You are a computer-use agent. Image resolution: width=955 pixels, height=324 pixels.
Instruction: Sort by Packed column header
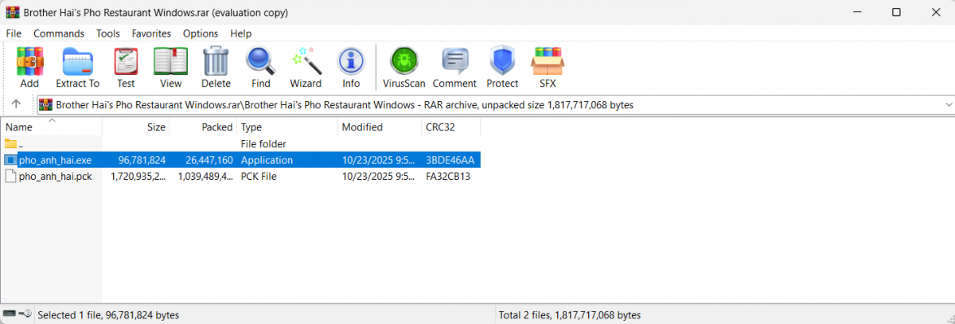pyautogui.click(x=204, y=127)
